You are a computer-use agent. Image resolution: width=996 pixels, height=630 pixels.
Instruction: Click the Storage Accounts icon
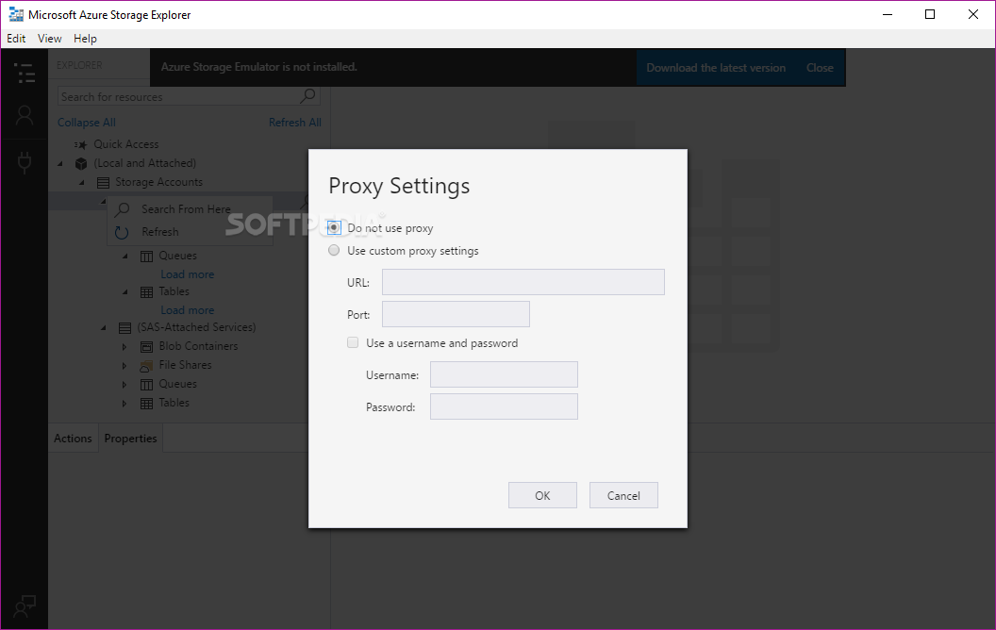click(103, 183)
